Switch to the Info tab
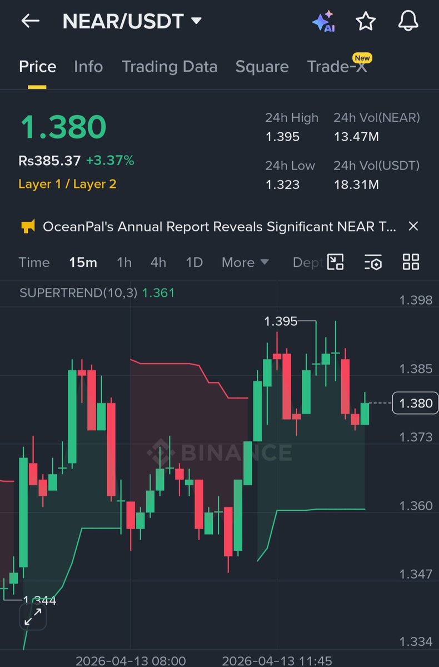 88,67
